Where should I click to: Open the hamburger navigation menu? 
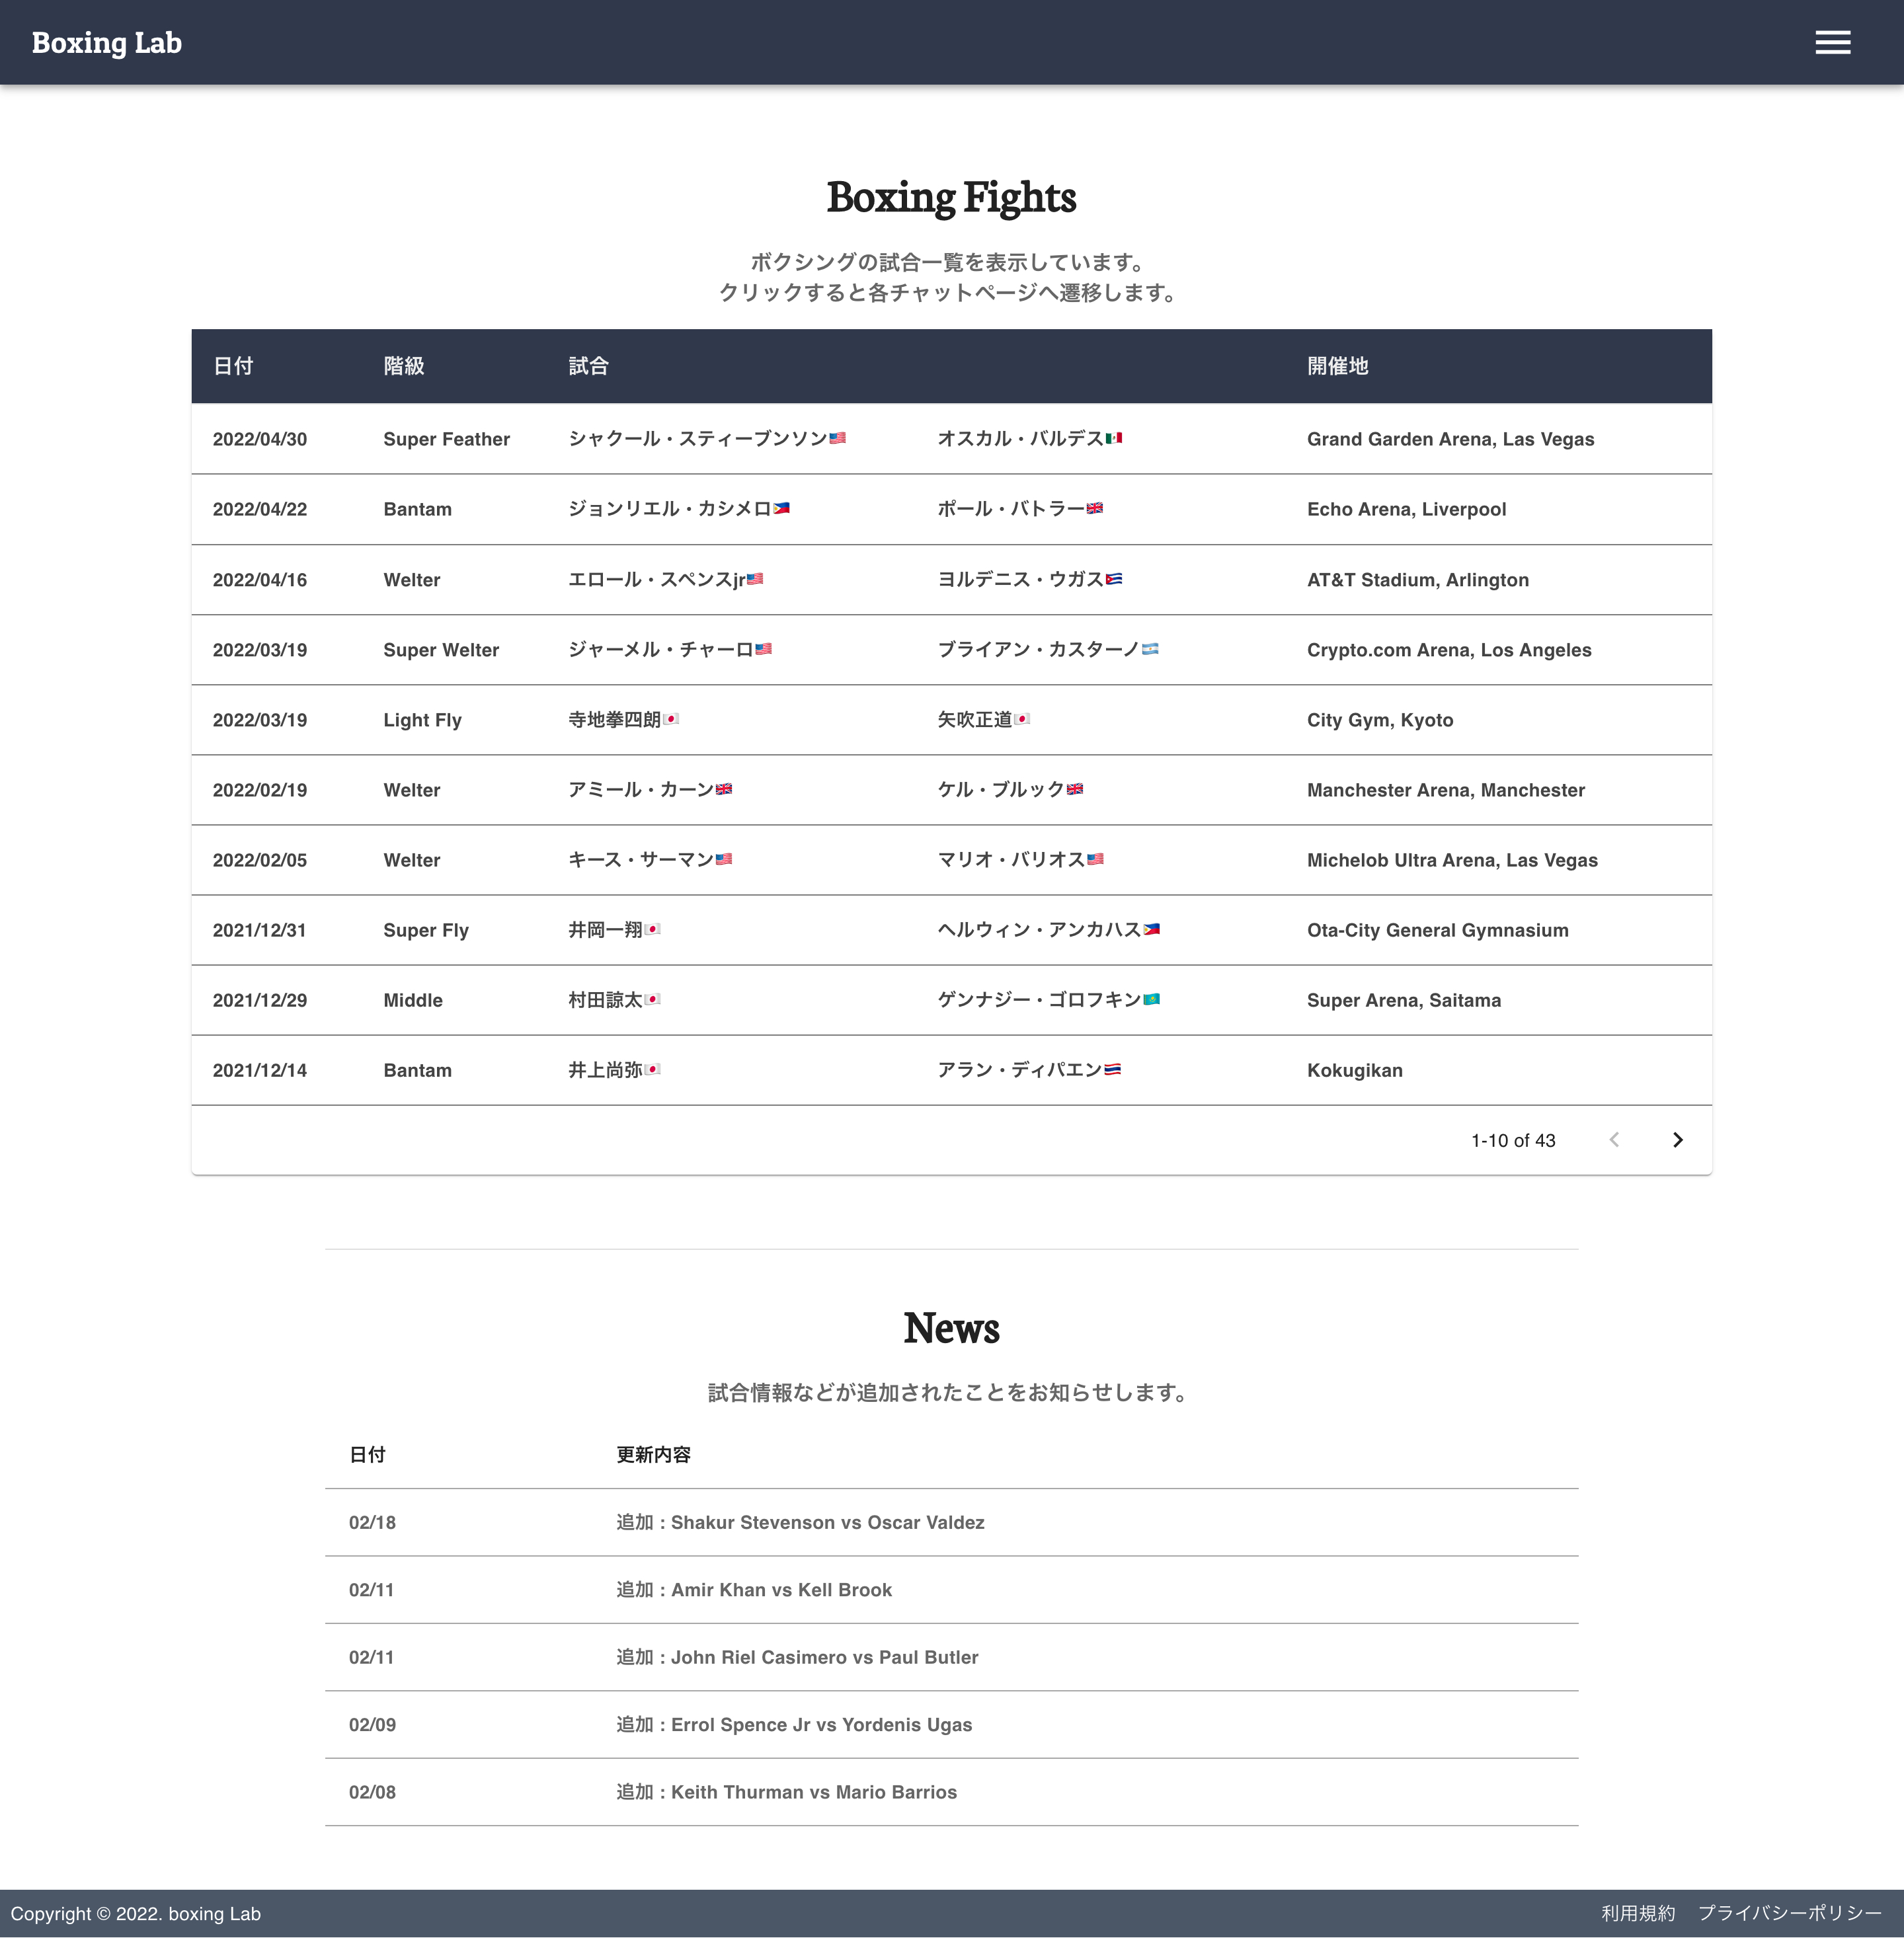coord(1833,42)
